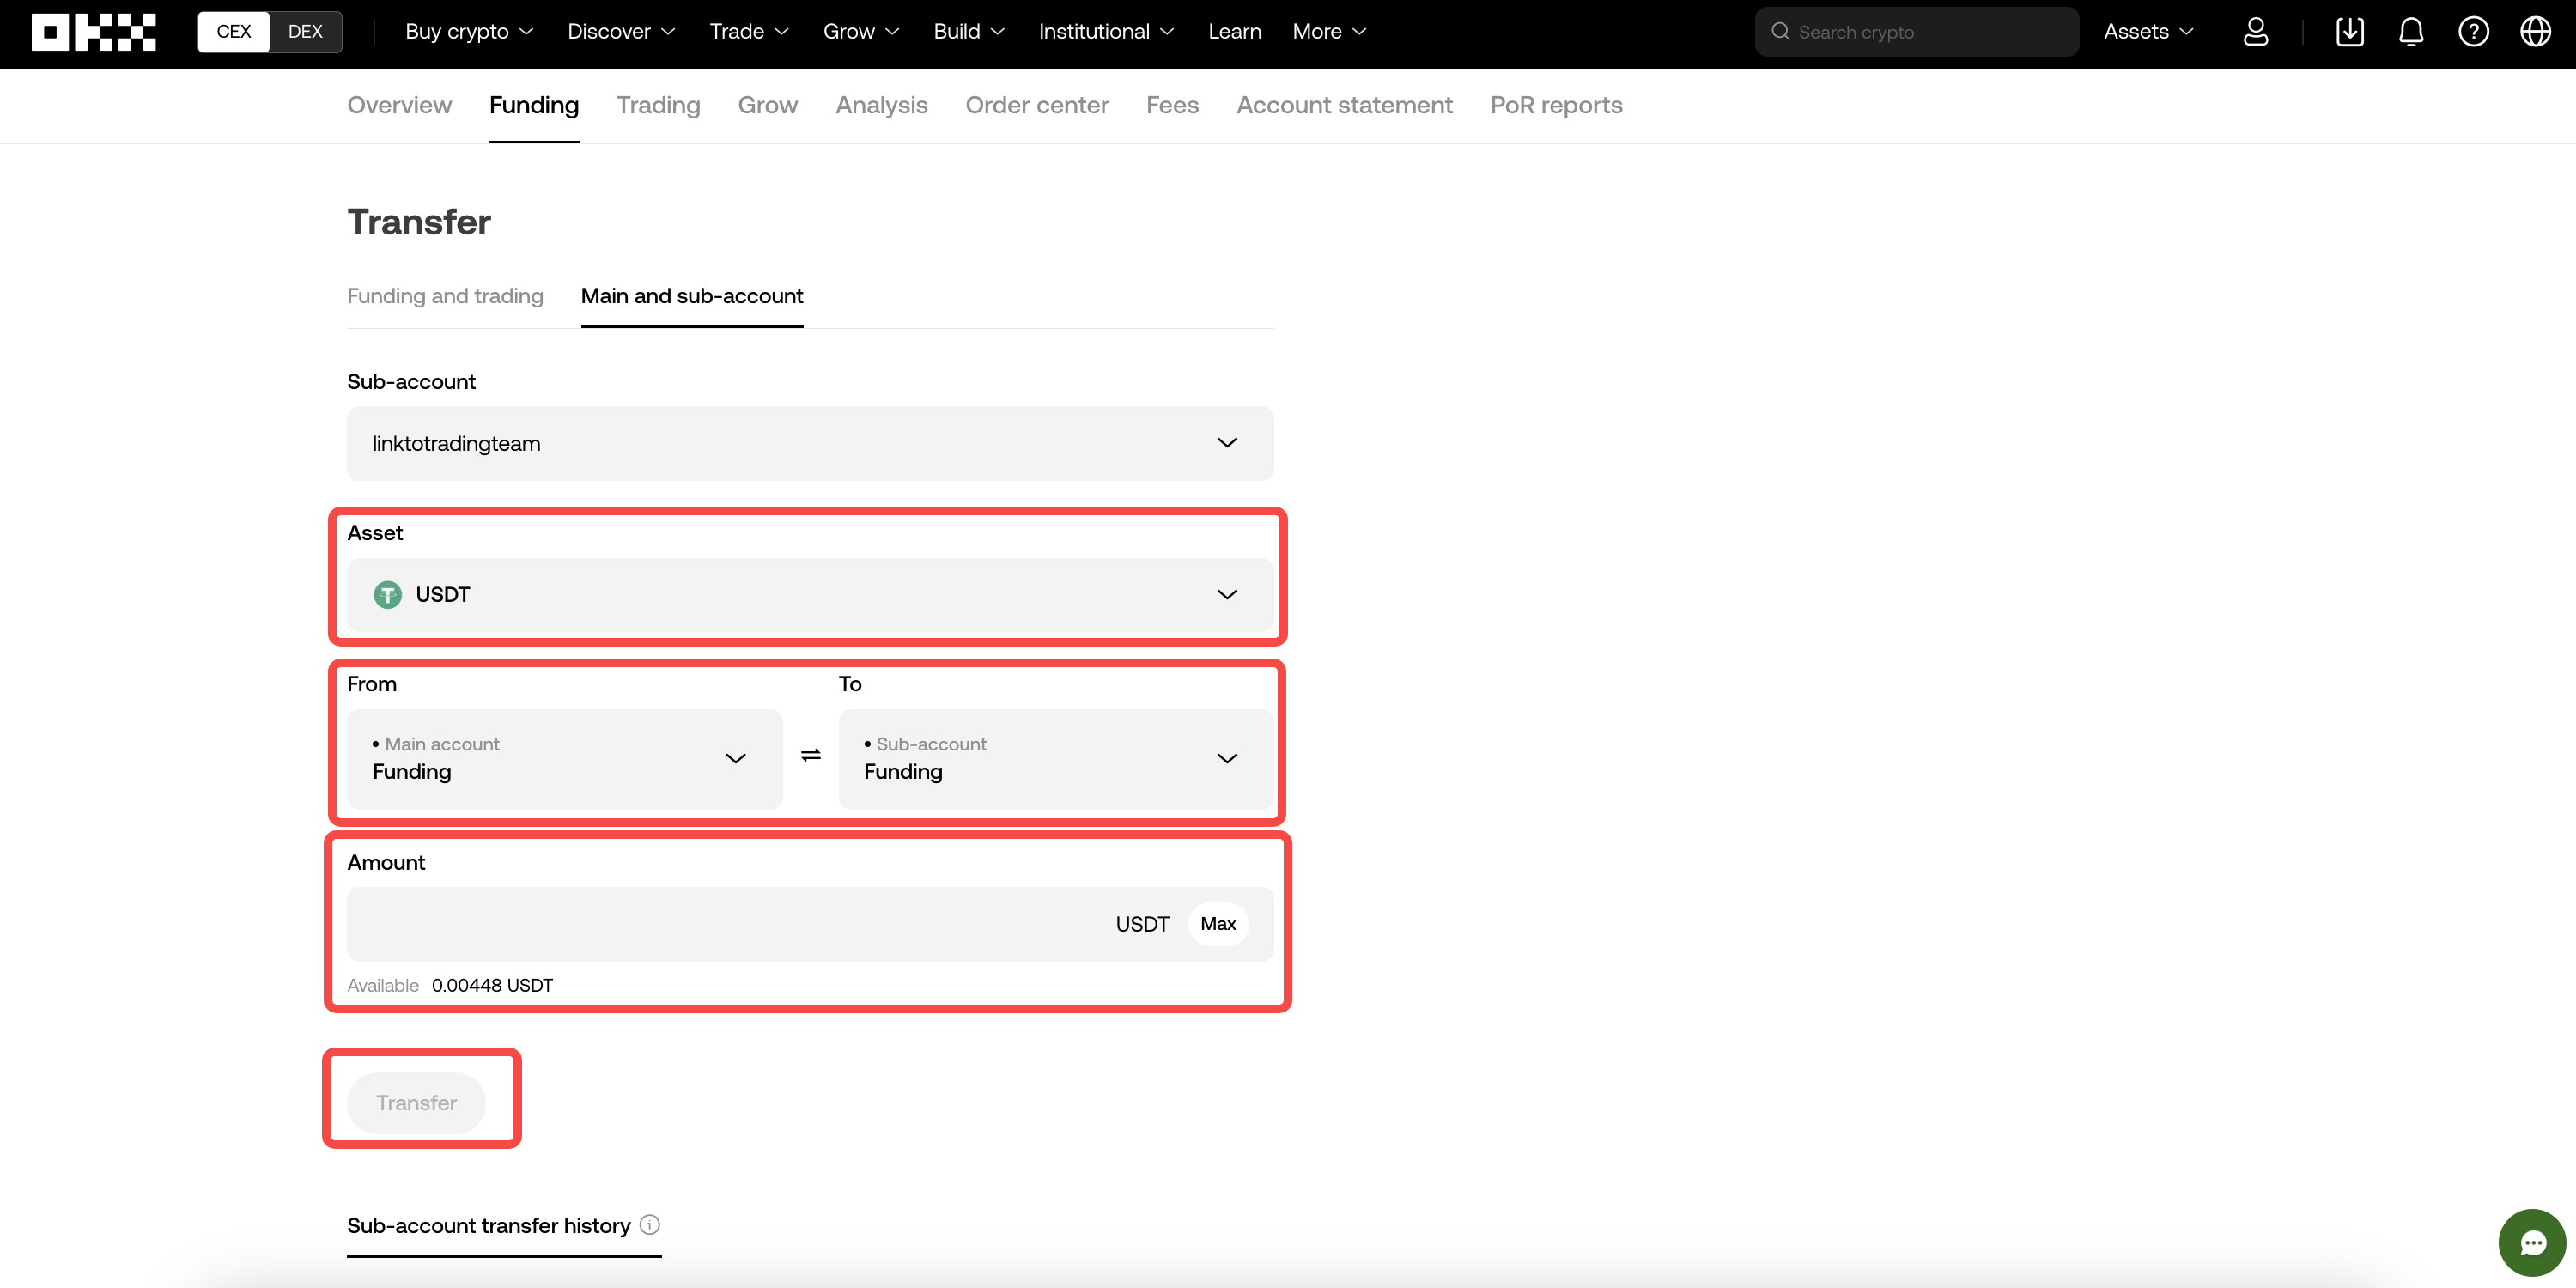2576x1288 pixels.
Task: Expand the From Main account Funding dropdown
Action: click(565, 758)
